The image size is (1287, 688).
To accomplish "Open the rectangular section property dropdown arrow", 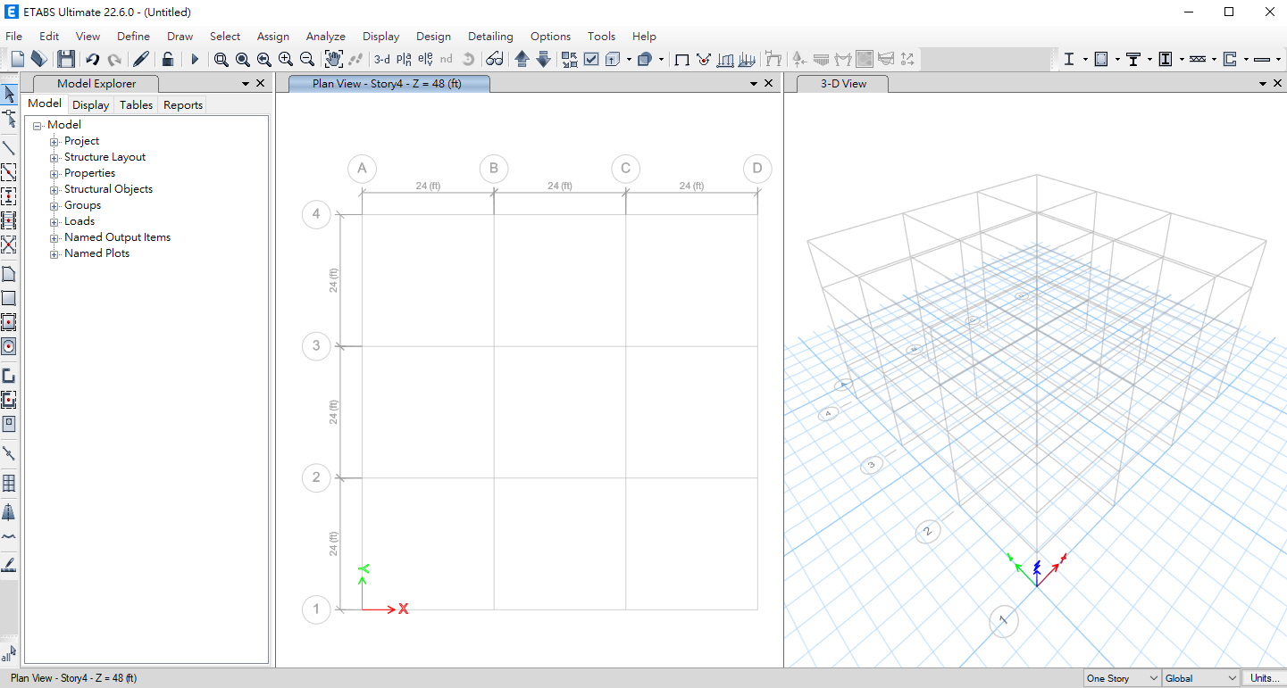I will (1117, 59).
